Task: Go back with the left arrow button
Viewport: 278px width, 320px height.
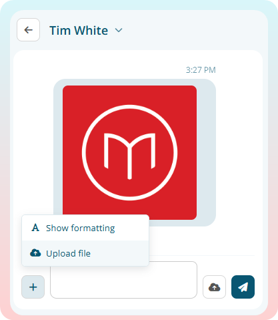Action: pos(29,30)
